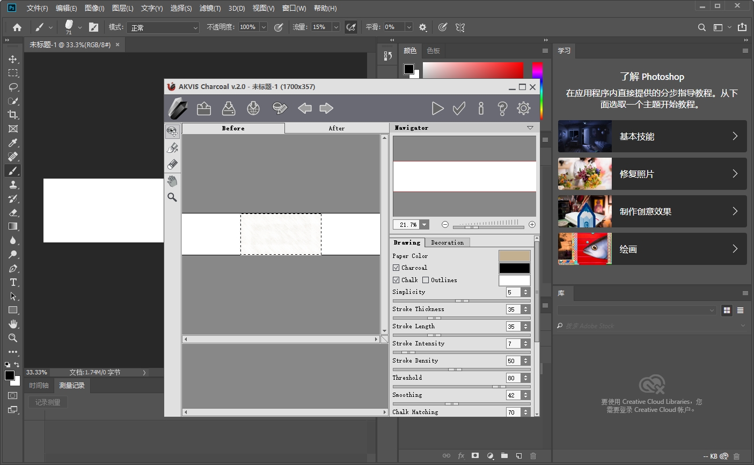Open the flow 15% dropdown arrow
Viewport: 754px width, 465px height.
[336, 27]
